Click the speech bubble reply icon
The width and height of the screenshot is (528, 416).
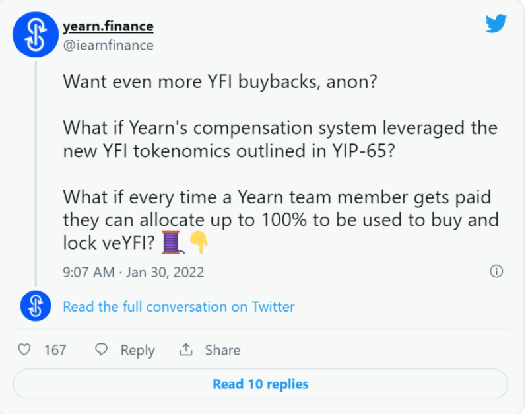pyautogui.click(x=101, y=349)
